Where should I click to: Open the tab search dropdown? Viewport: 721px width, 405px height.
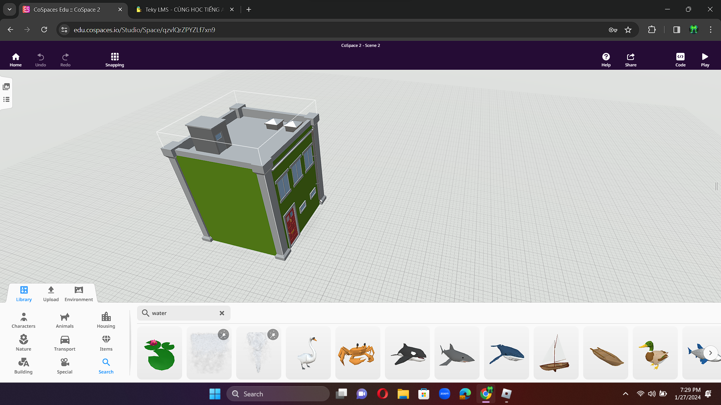coord(9,9)
